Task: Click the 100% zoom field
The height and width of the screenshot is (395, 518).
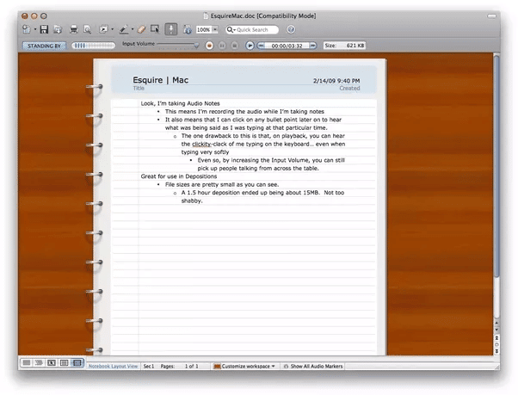Action: tap(203, 30)
